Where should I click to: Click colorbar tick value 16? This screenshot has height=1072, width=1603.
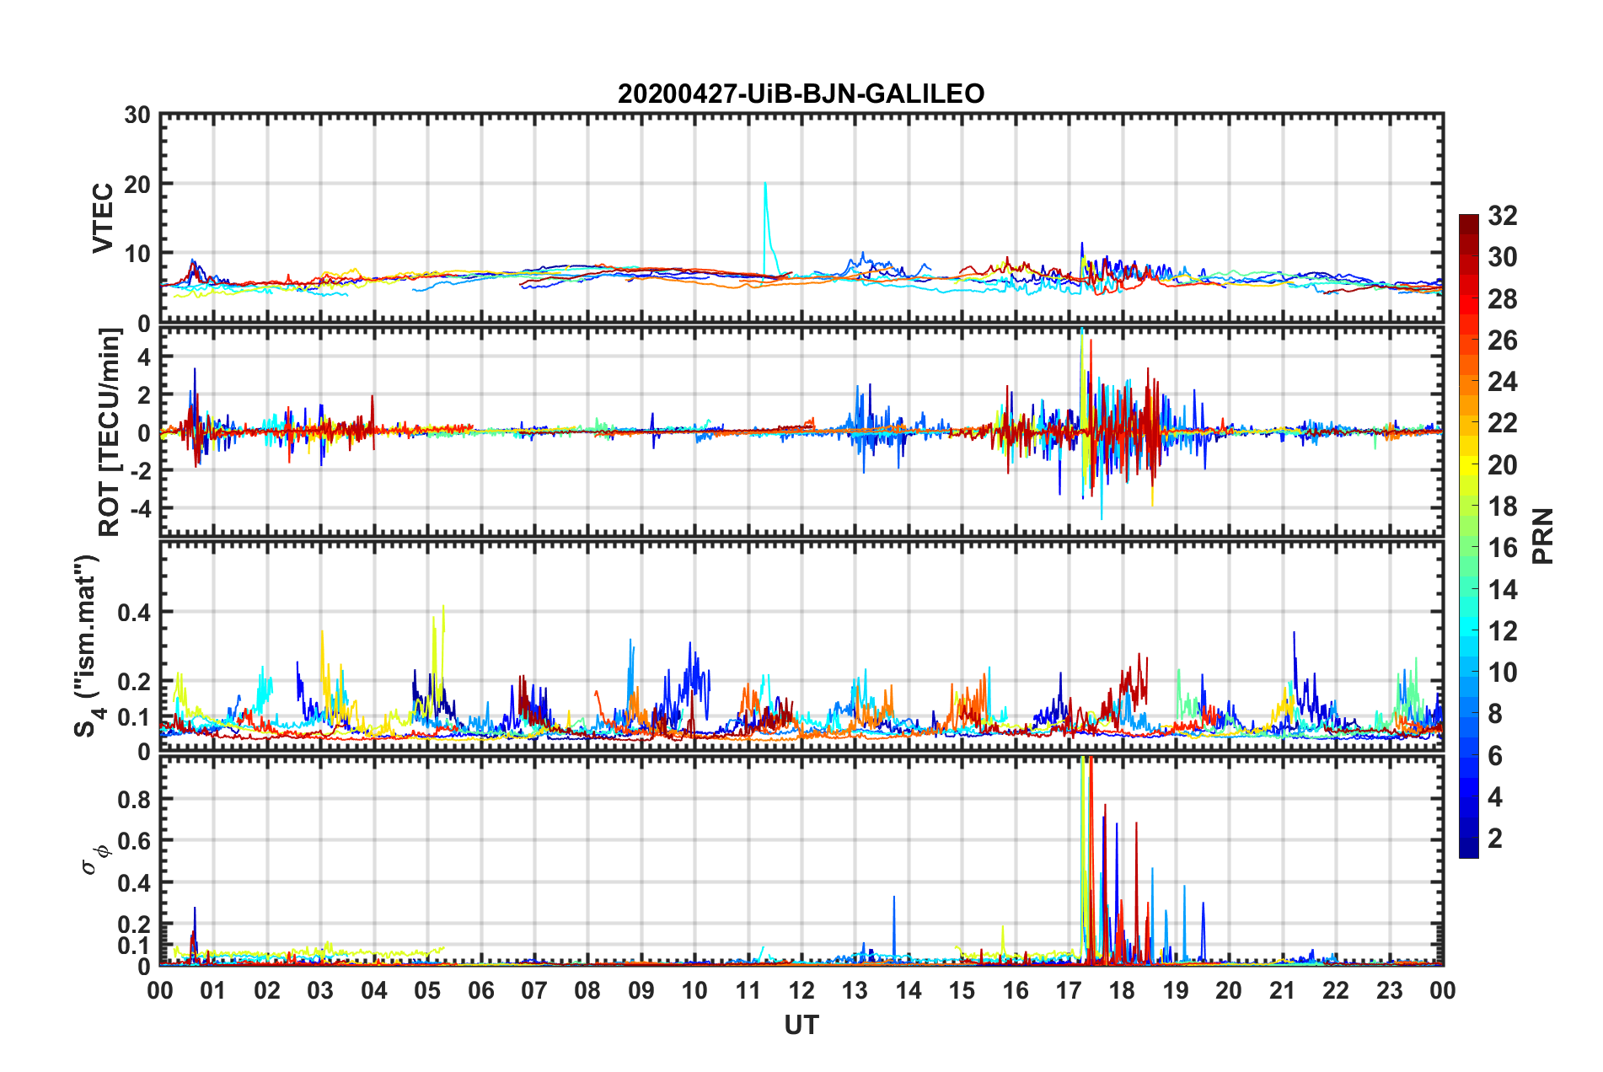point(1502,548)
